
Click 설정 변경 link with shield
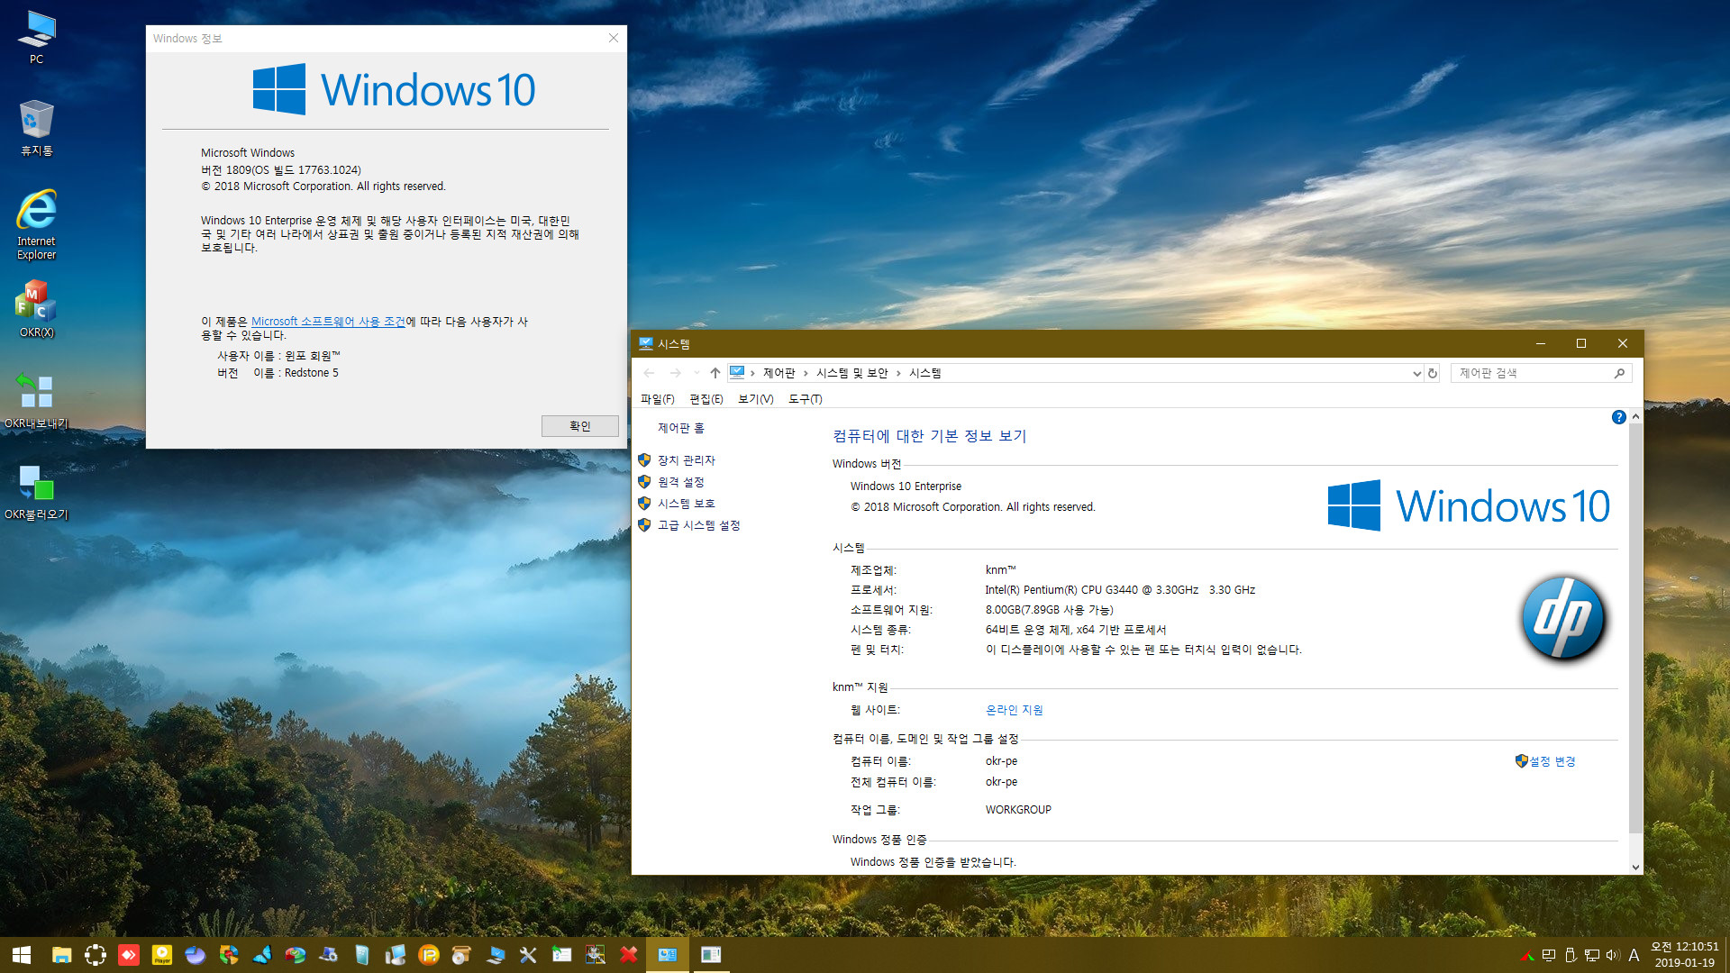tap(1545, 761)
